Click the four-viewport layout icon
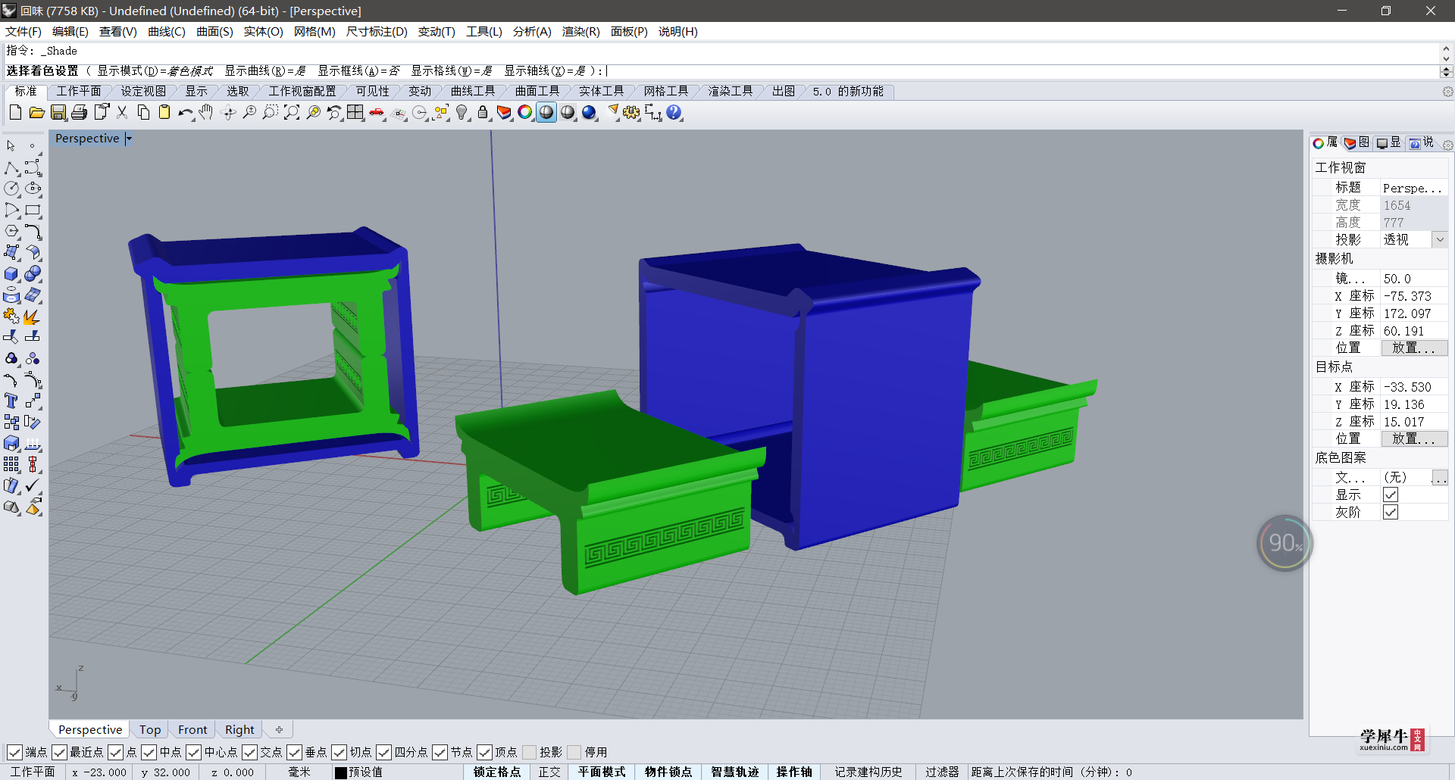1455x780 pixels. (x=355, y=113)
